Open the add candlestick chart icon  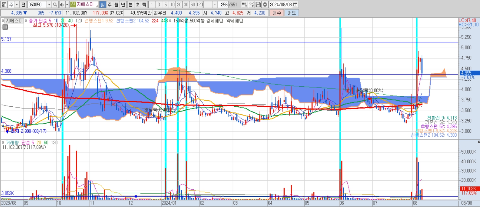pos(244,5)
